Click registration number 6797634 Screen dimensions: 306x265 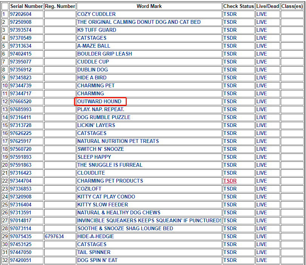54,236
